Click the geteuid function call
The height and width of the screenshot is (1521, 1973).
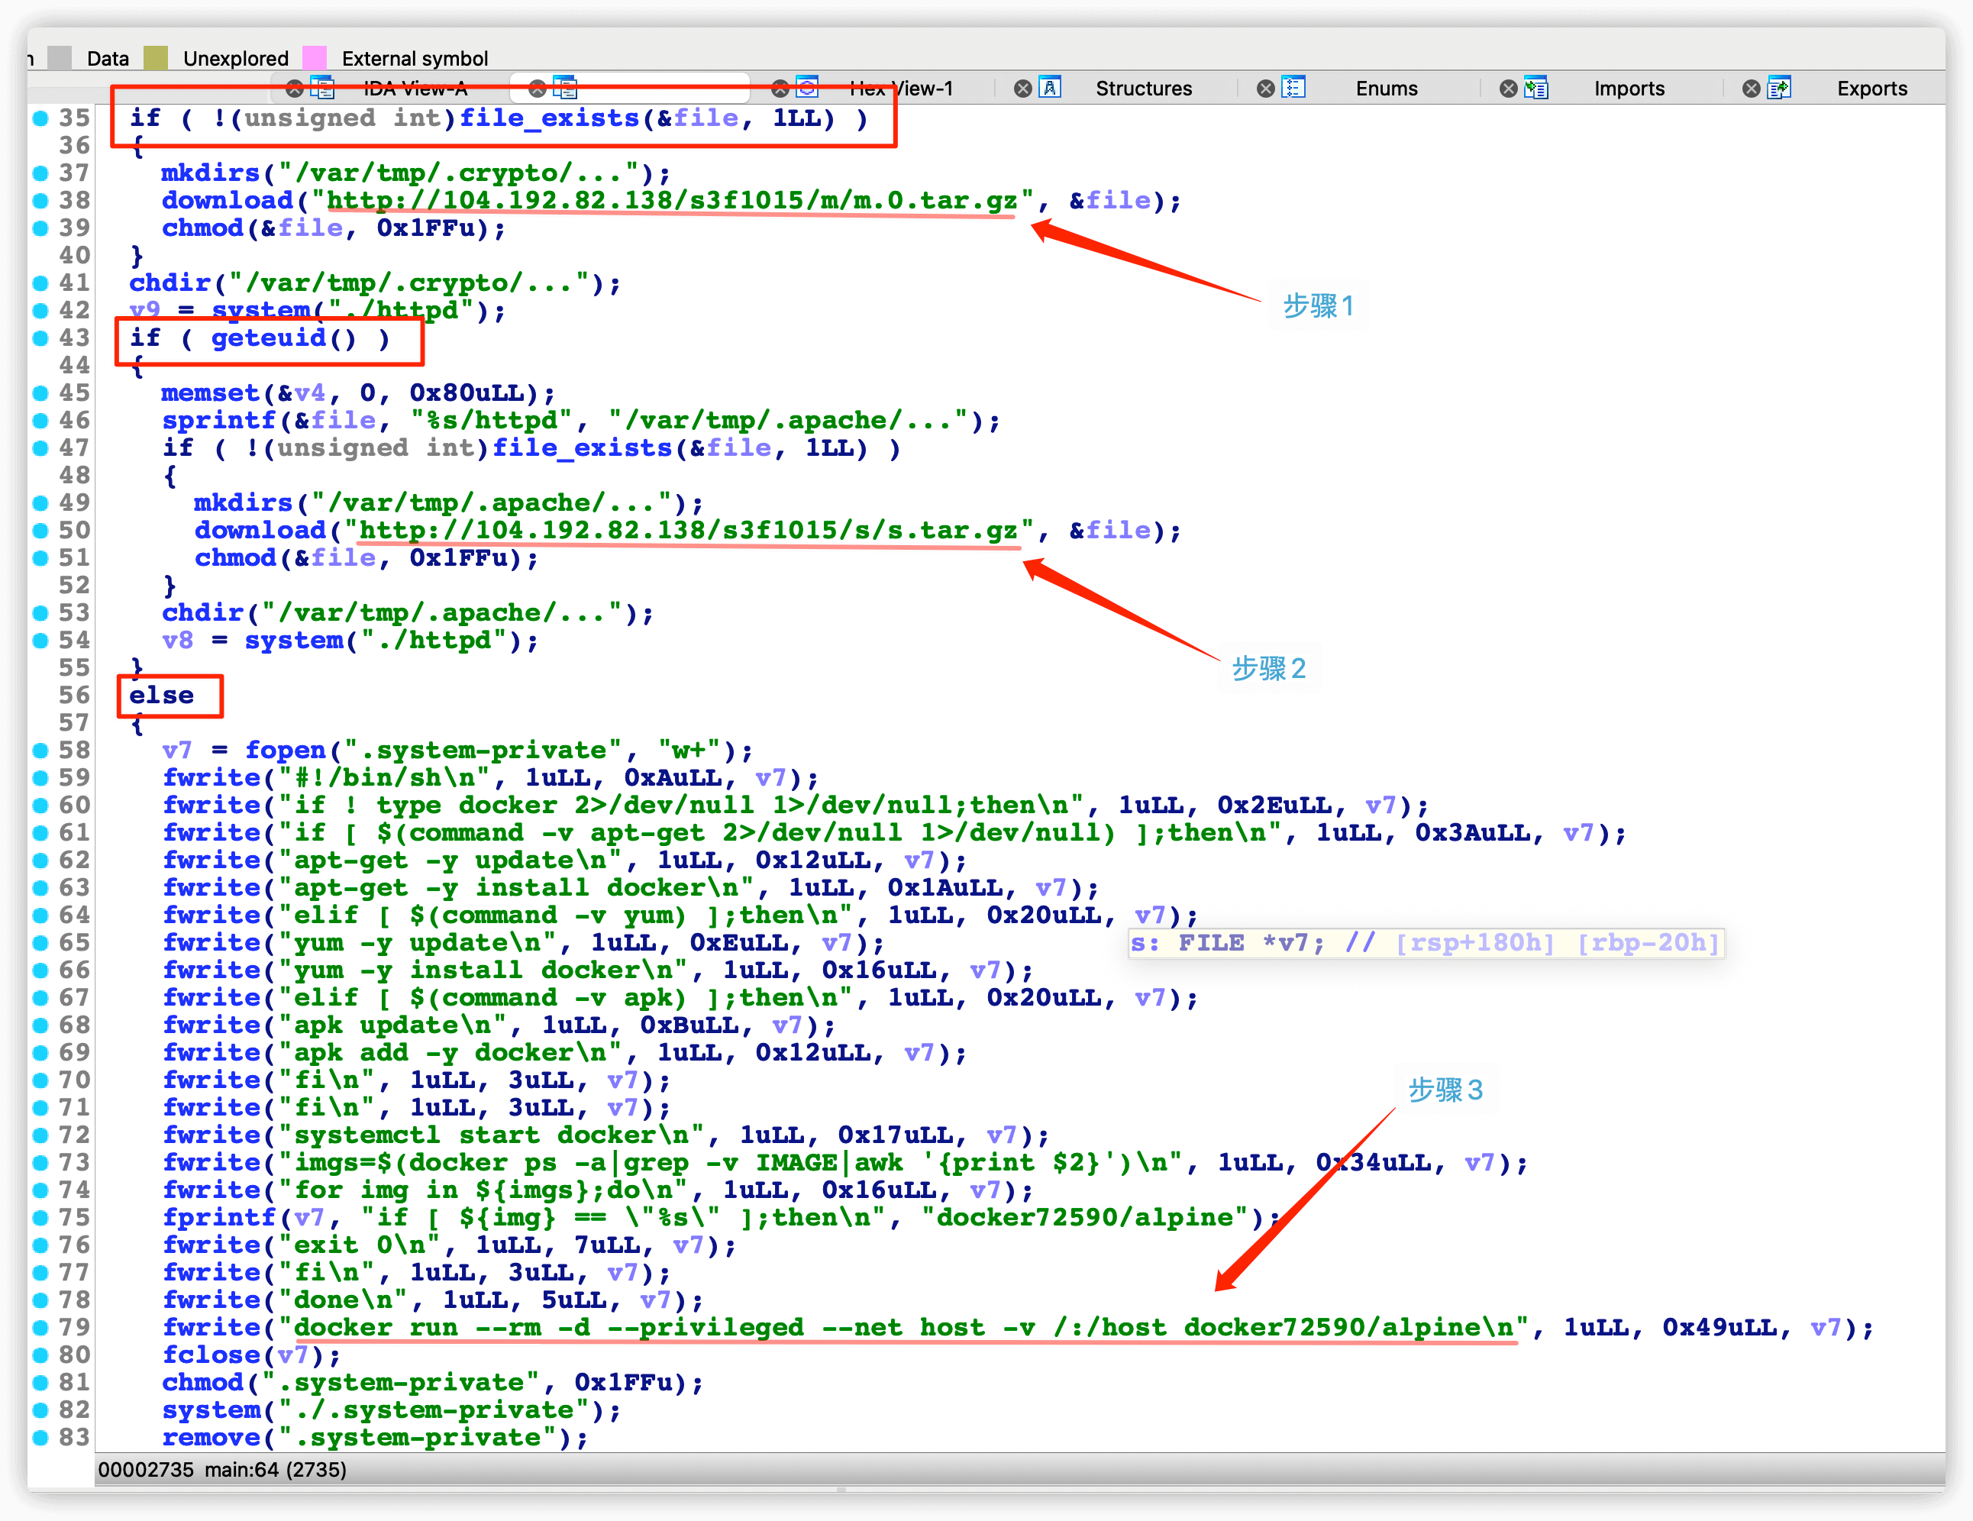click(x=268, y=337)
